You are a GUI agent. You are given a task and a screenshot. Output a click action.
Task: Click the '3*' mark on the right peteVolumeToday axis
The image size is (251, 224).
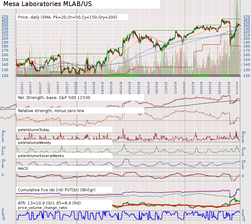(x=244, y=133)
